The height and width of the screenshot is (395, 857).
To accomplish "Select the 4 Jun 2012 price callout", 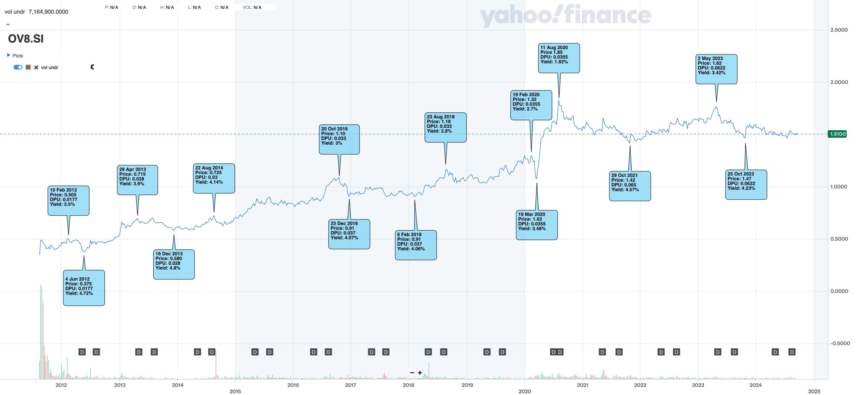I will click(84, 288).
